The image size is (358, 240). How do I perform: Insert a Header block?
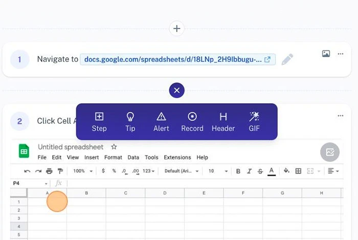click(223, 122)
